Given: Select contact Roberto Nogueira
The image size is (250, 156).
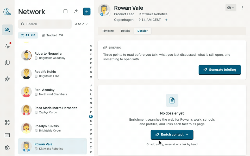Looking at the screenshot, I should point(52,56).
